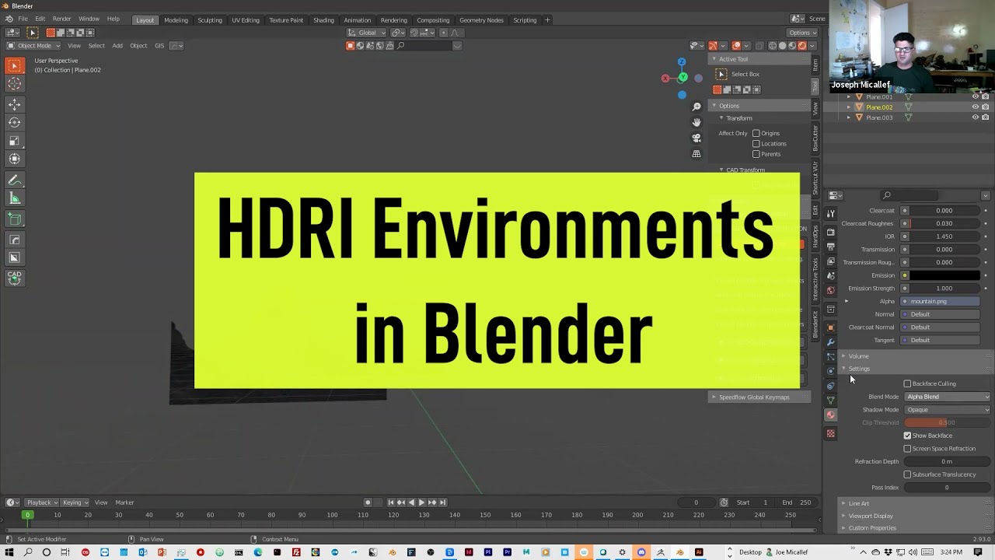Image resolution: width=995 pixels, height=560 pixels.
Task: Open the Modifier properties wrench icon
Action: point(830,342)
